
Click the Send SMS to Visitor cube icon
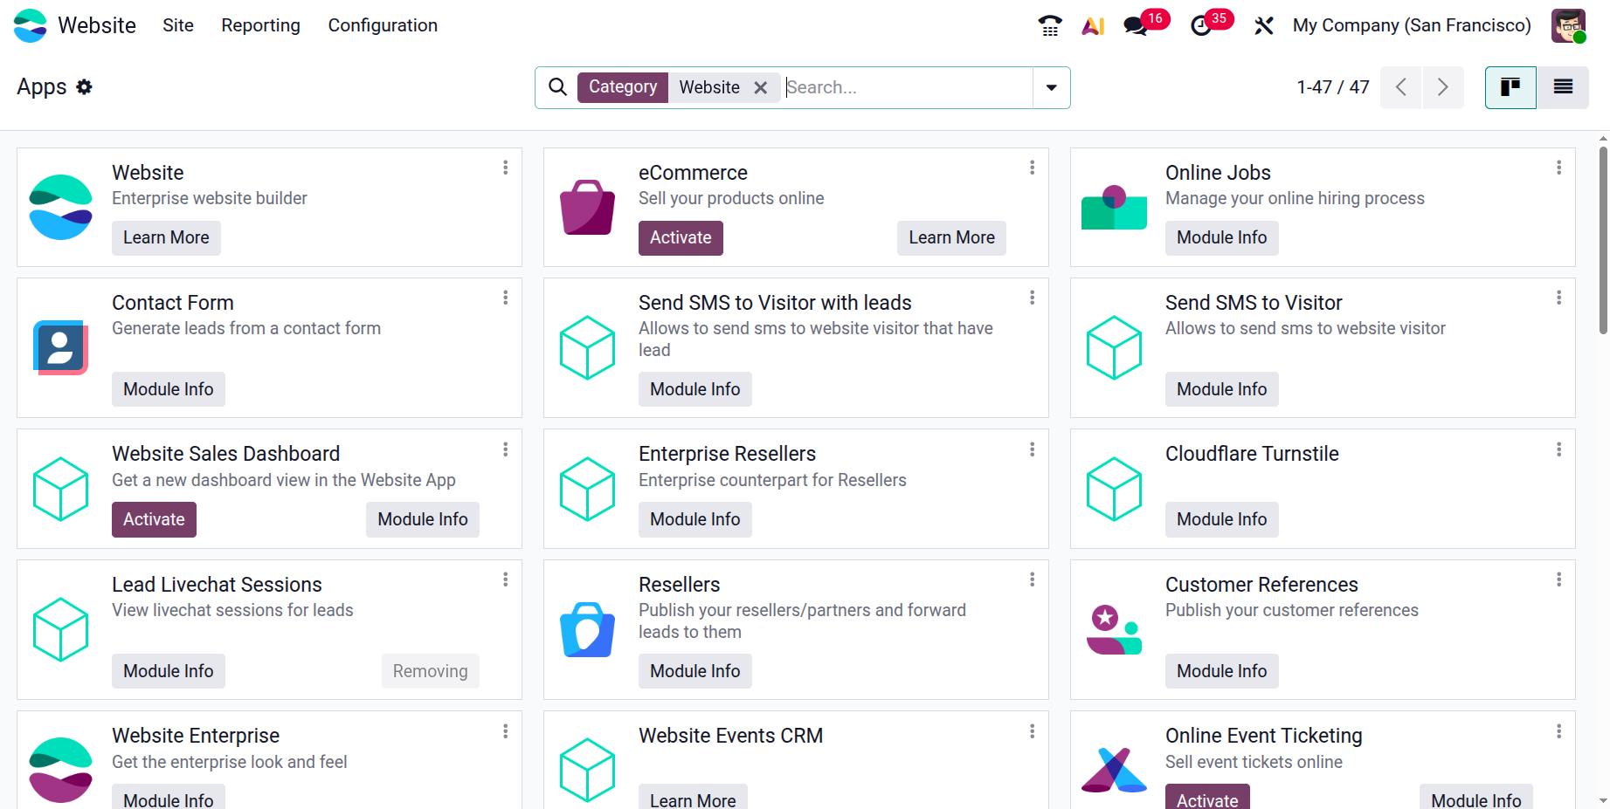pos(1115,347)
